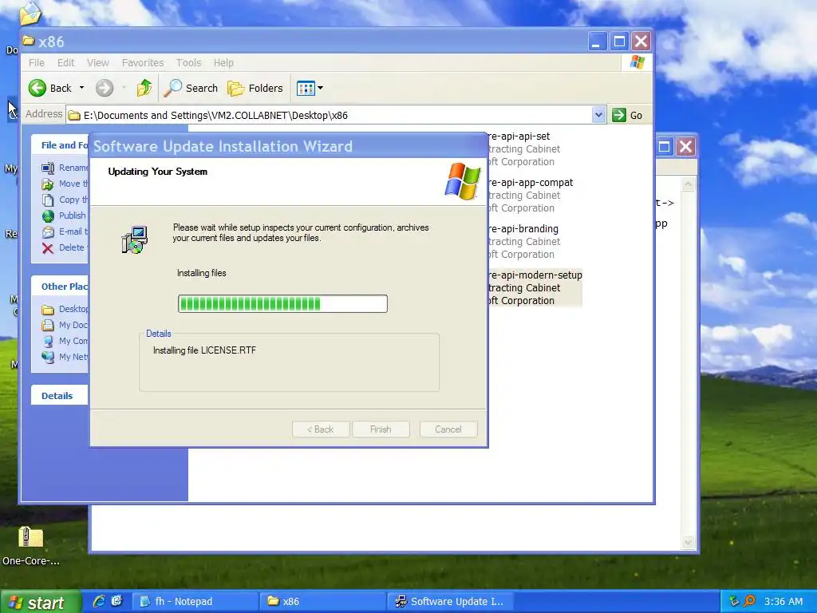Viewport: 817px width, 613px height.
Task: Click the Start button
Action: coord(41,602)
